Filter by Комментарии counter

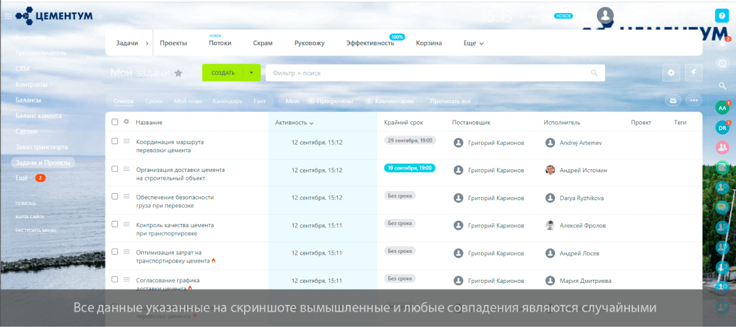389,101
